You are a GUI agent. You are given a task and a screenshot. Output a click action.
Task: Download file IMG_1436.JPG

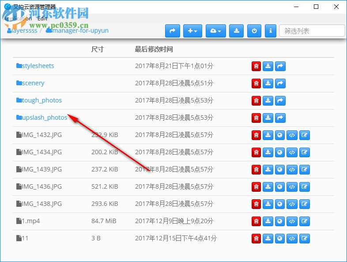(268, 187)
